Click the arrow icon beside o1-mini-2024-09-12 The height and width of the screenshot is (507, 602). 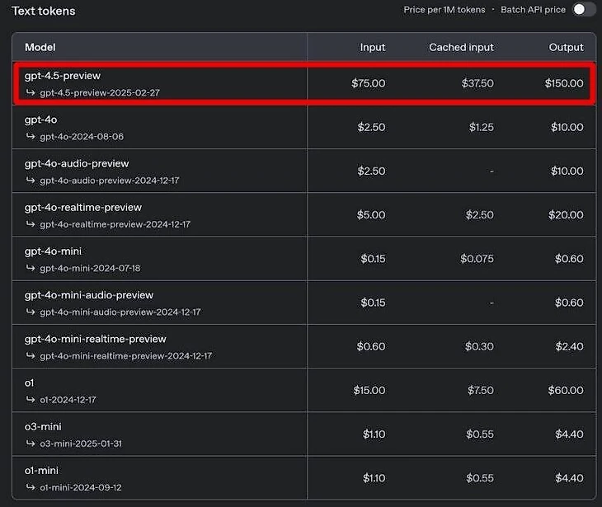coord(31,487)
